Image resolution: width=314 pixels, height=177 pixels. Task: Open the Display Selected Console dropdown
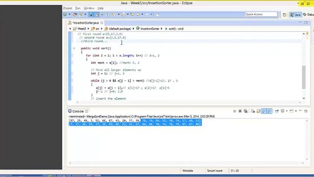pos(287,111)
